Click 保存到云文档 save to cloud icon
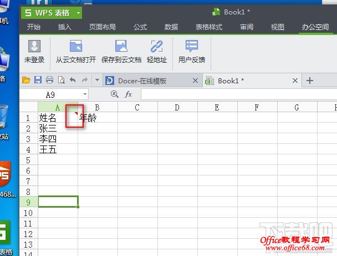Screen dimensions: 337x256 pyautogui.click(x=121, y=51)
